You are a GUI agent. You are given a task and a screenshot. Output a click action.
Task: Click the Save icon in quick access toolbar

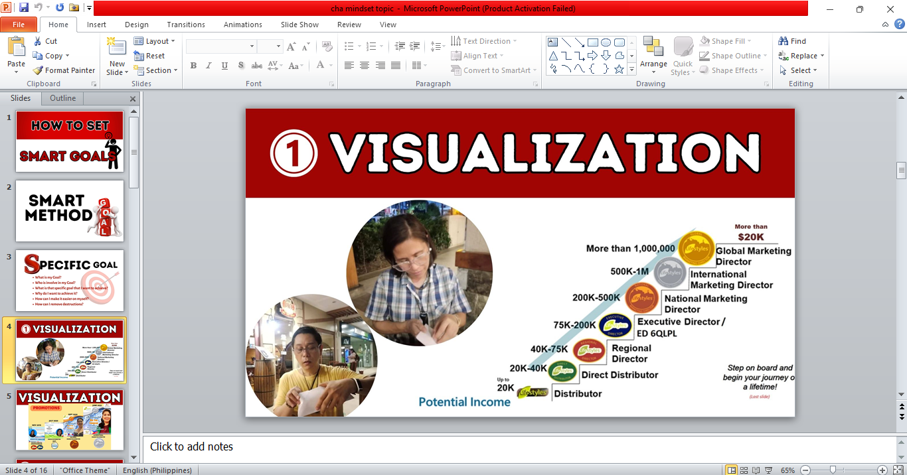click(x=24, y=8)
